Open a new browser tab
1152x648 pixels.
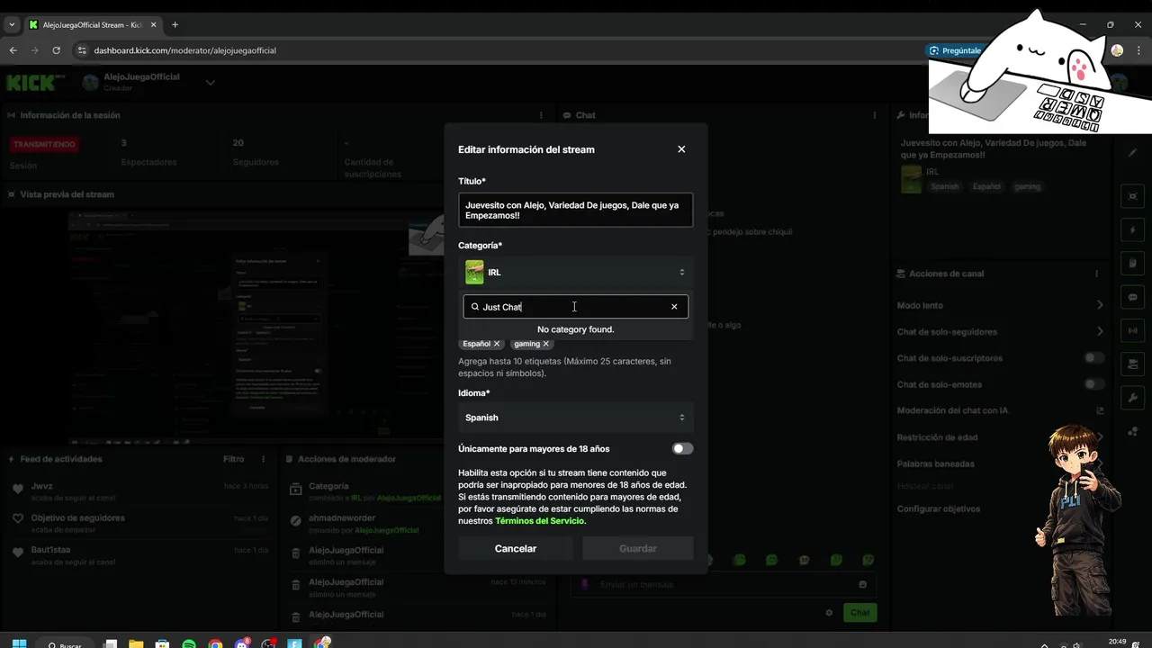point(175,24)
